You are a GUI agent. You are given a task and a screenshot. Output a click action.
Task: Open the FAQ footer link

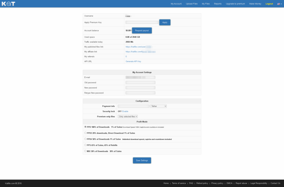point(191,183)
